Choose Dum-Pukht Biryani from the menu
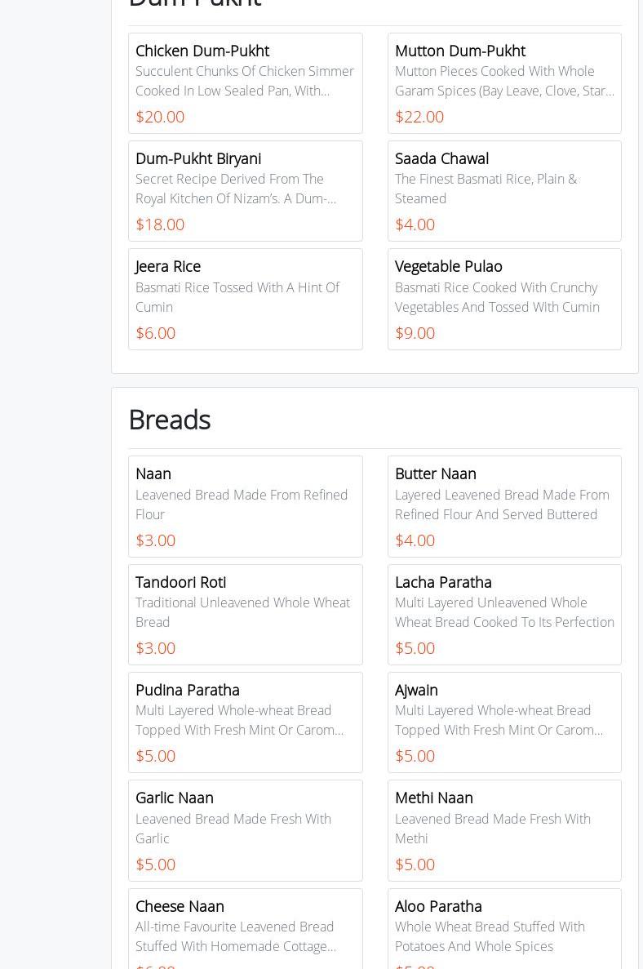Image resolution: width=643 pixels, height=969 pixels. click(245, 191)
